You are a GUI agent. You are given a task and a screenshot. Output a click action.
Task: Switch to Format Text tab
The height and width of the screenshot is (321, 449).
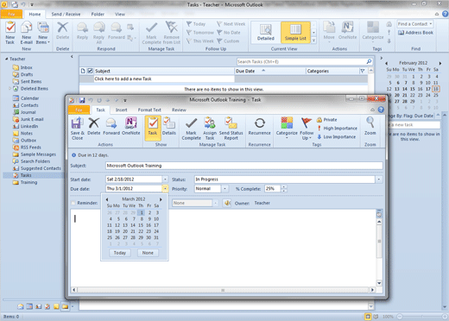click(x=149, y=110)
